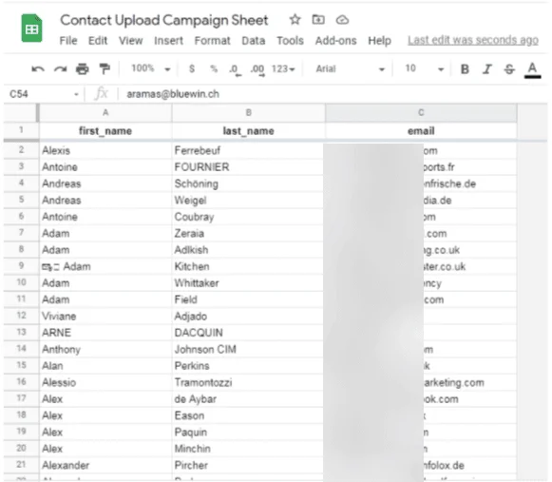This screenshot has height=482, width=552.
Task: Format selection as currency
Action: pyautogui.click(x=192, y=68)
